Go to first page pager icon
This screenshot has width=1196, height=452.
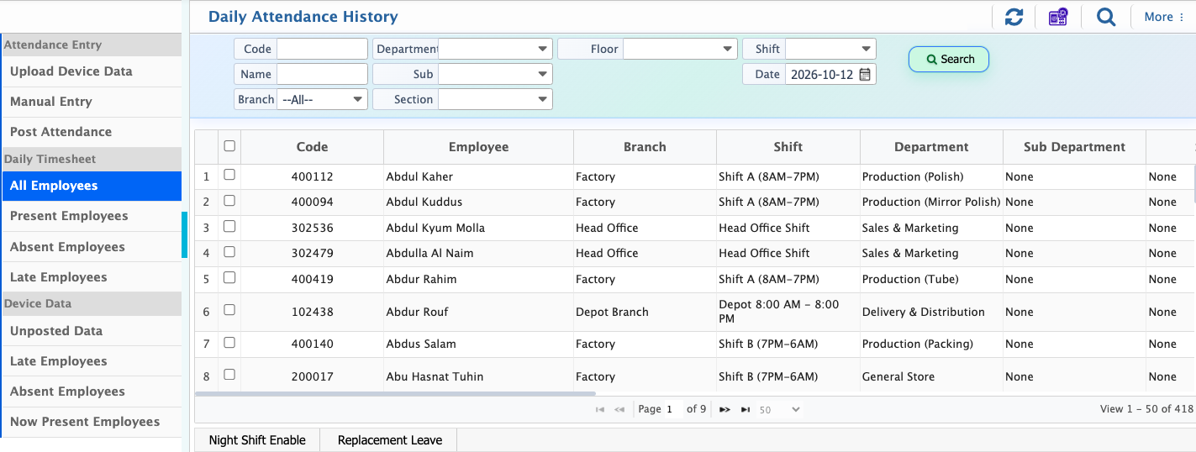[x=600, y=409]
